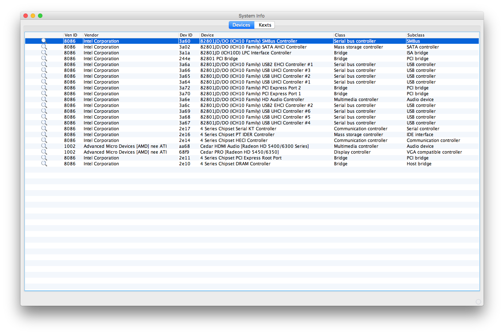Click the "82801 PCI Bridge" device name

[219, 59]
